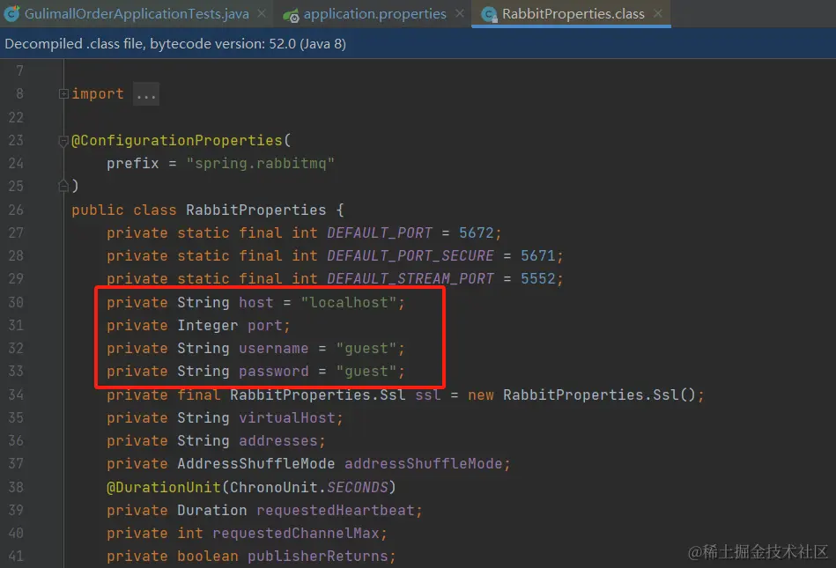
Task: Click the @DurationUnit annotation
Action: pyautogui.click(x=164, y=487)
